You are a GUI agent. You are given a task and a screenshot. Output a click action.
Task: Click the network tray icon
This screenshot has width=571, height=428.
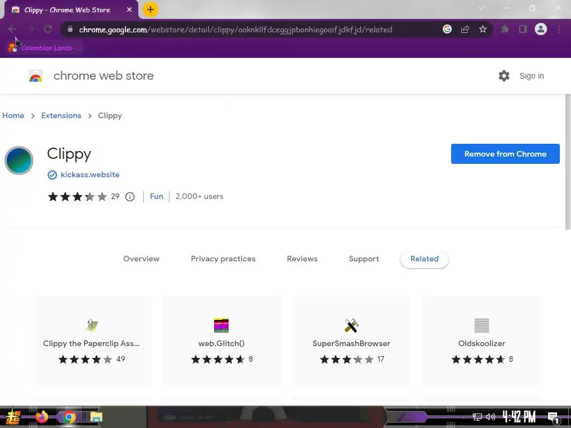tap(477, 417)
